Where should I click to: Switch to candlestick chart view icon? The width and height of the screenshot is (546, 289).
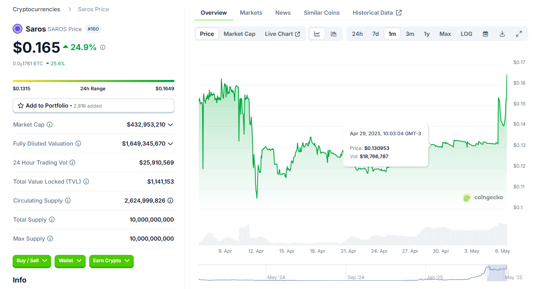click(334, 34)
